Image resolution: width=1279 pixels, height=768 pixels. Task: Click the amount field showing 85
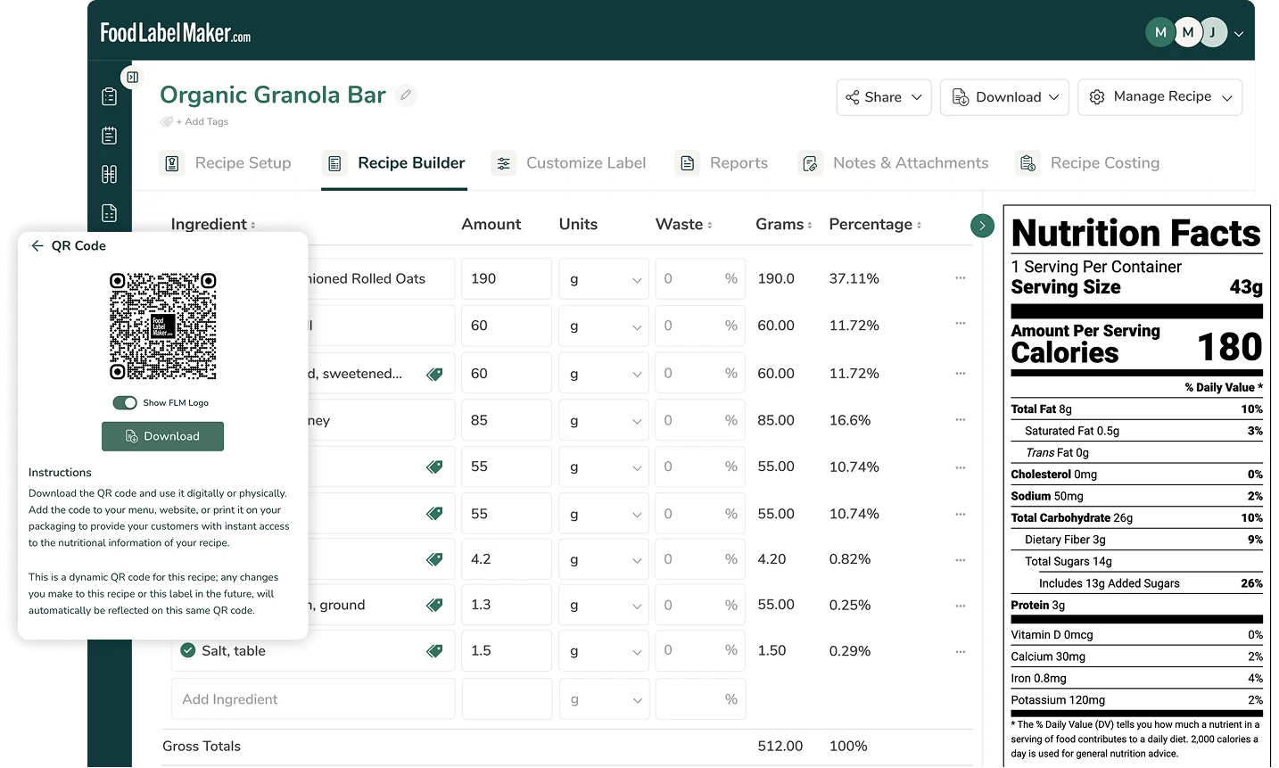pyautogui.click(x=507, y=420)
